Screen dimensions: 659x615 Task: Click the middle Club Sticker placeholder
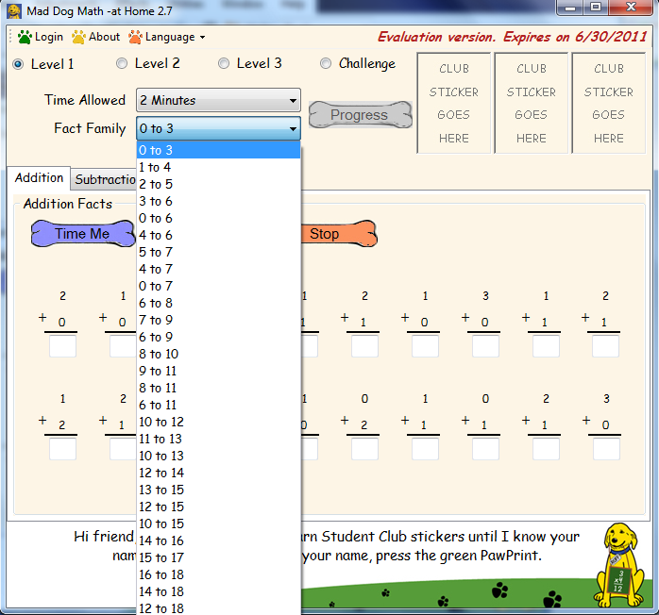[531, 103]
